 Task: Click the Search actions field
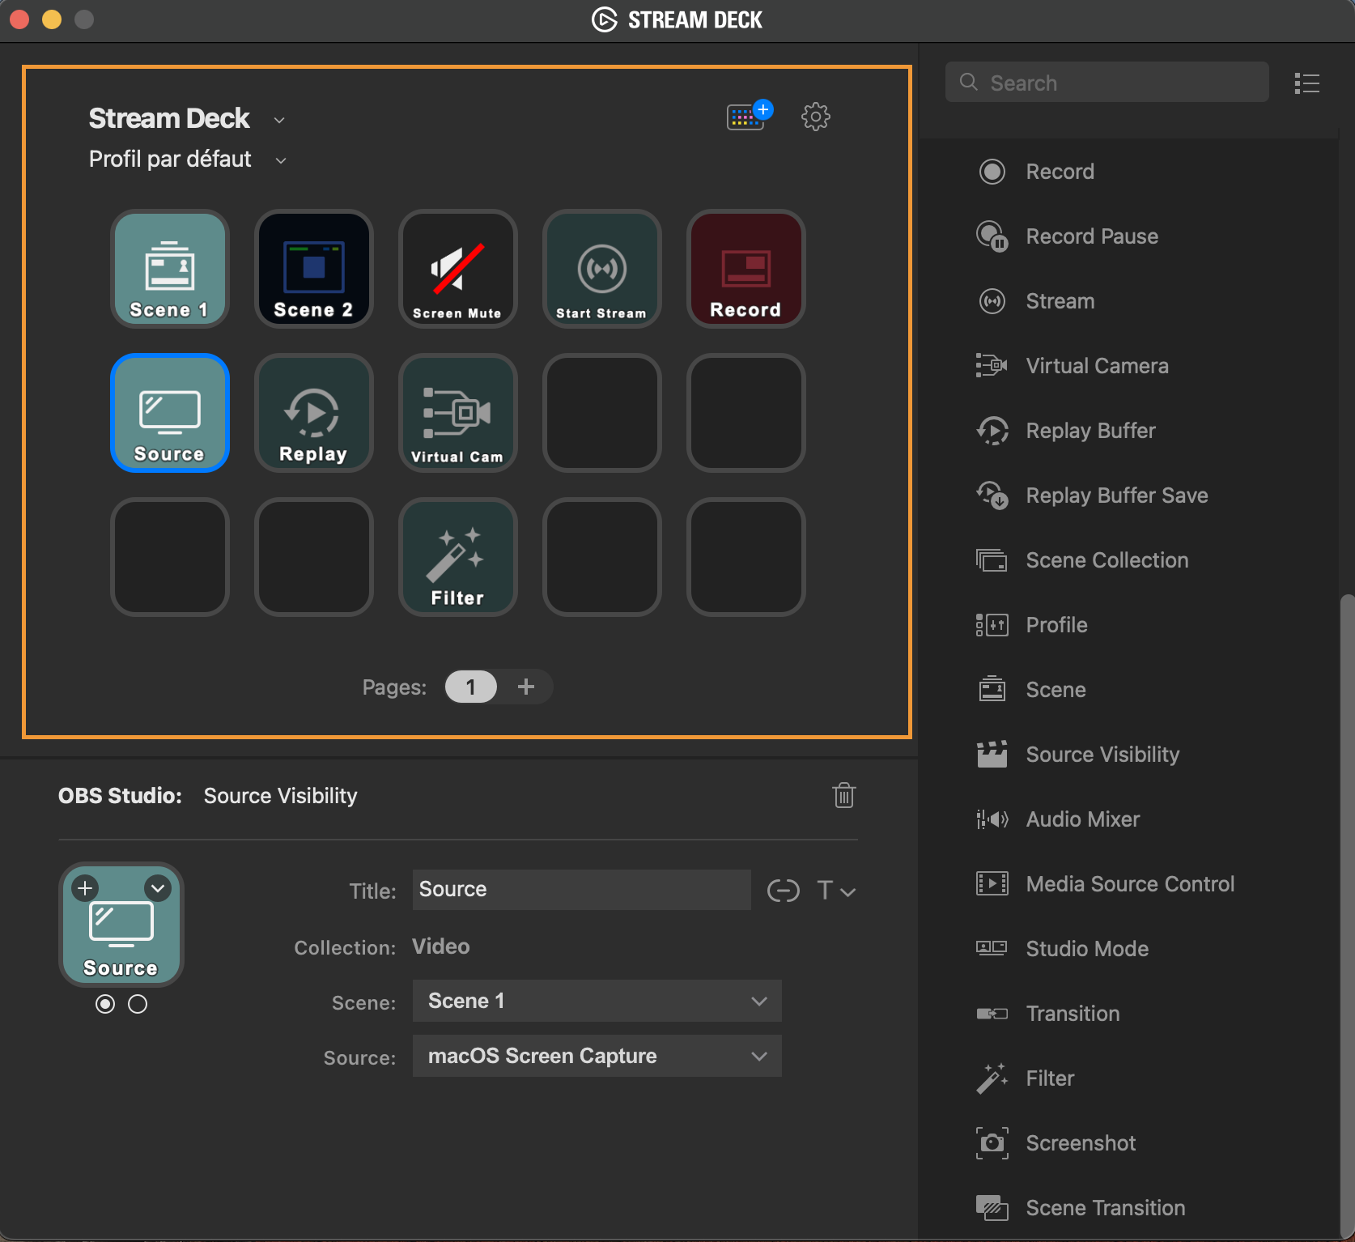pos(1107,83)
